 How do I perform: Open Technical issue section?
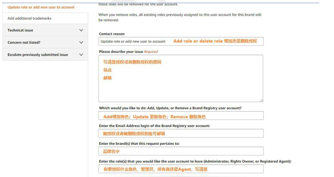(45, 30)
